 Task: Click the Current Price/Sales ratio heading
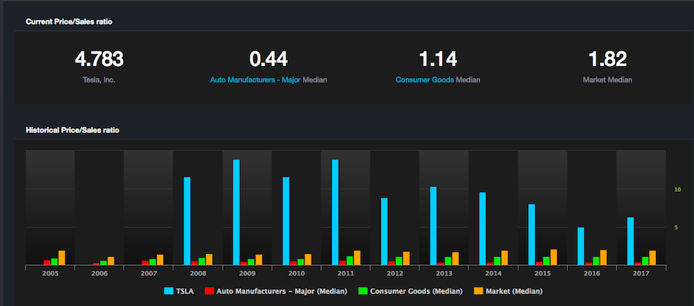[x=69, y=21]
